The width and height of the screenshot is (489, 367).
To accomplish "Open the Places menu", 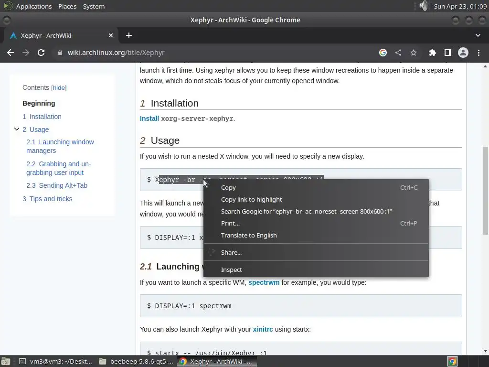I will [x=67, y=6].
